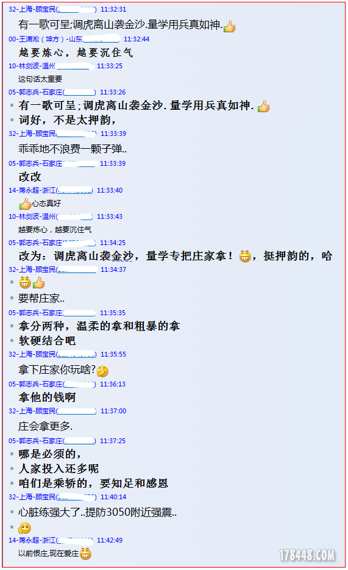Open sender name 05-郭志兵-石家庄 at 11:33:26
The image size is (348, 570).
(x=35, y=92)
